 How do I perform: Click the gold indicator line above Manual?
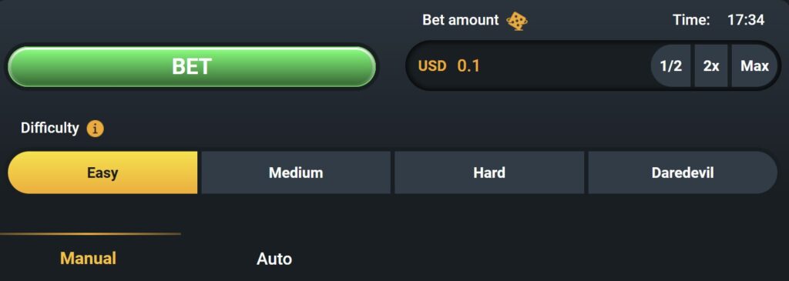coord(91,234)
